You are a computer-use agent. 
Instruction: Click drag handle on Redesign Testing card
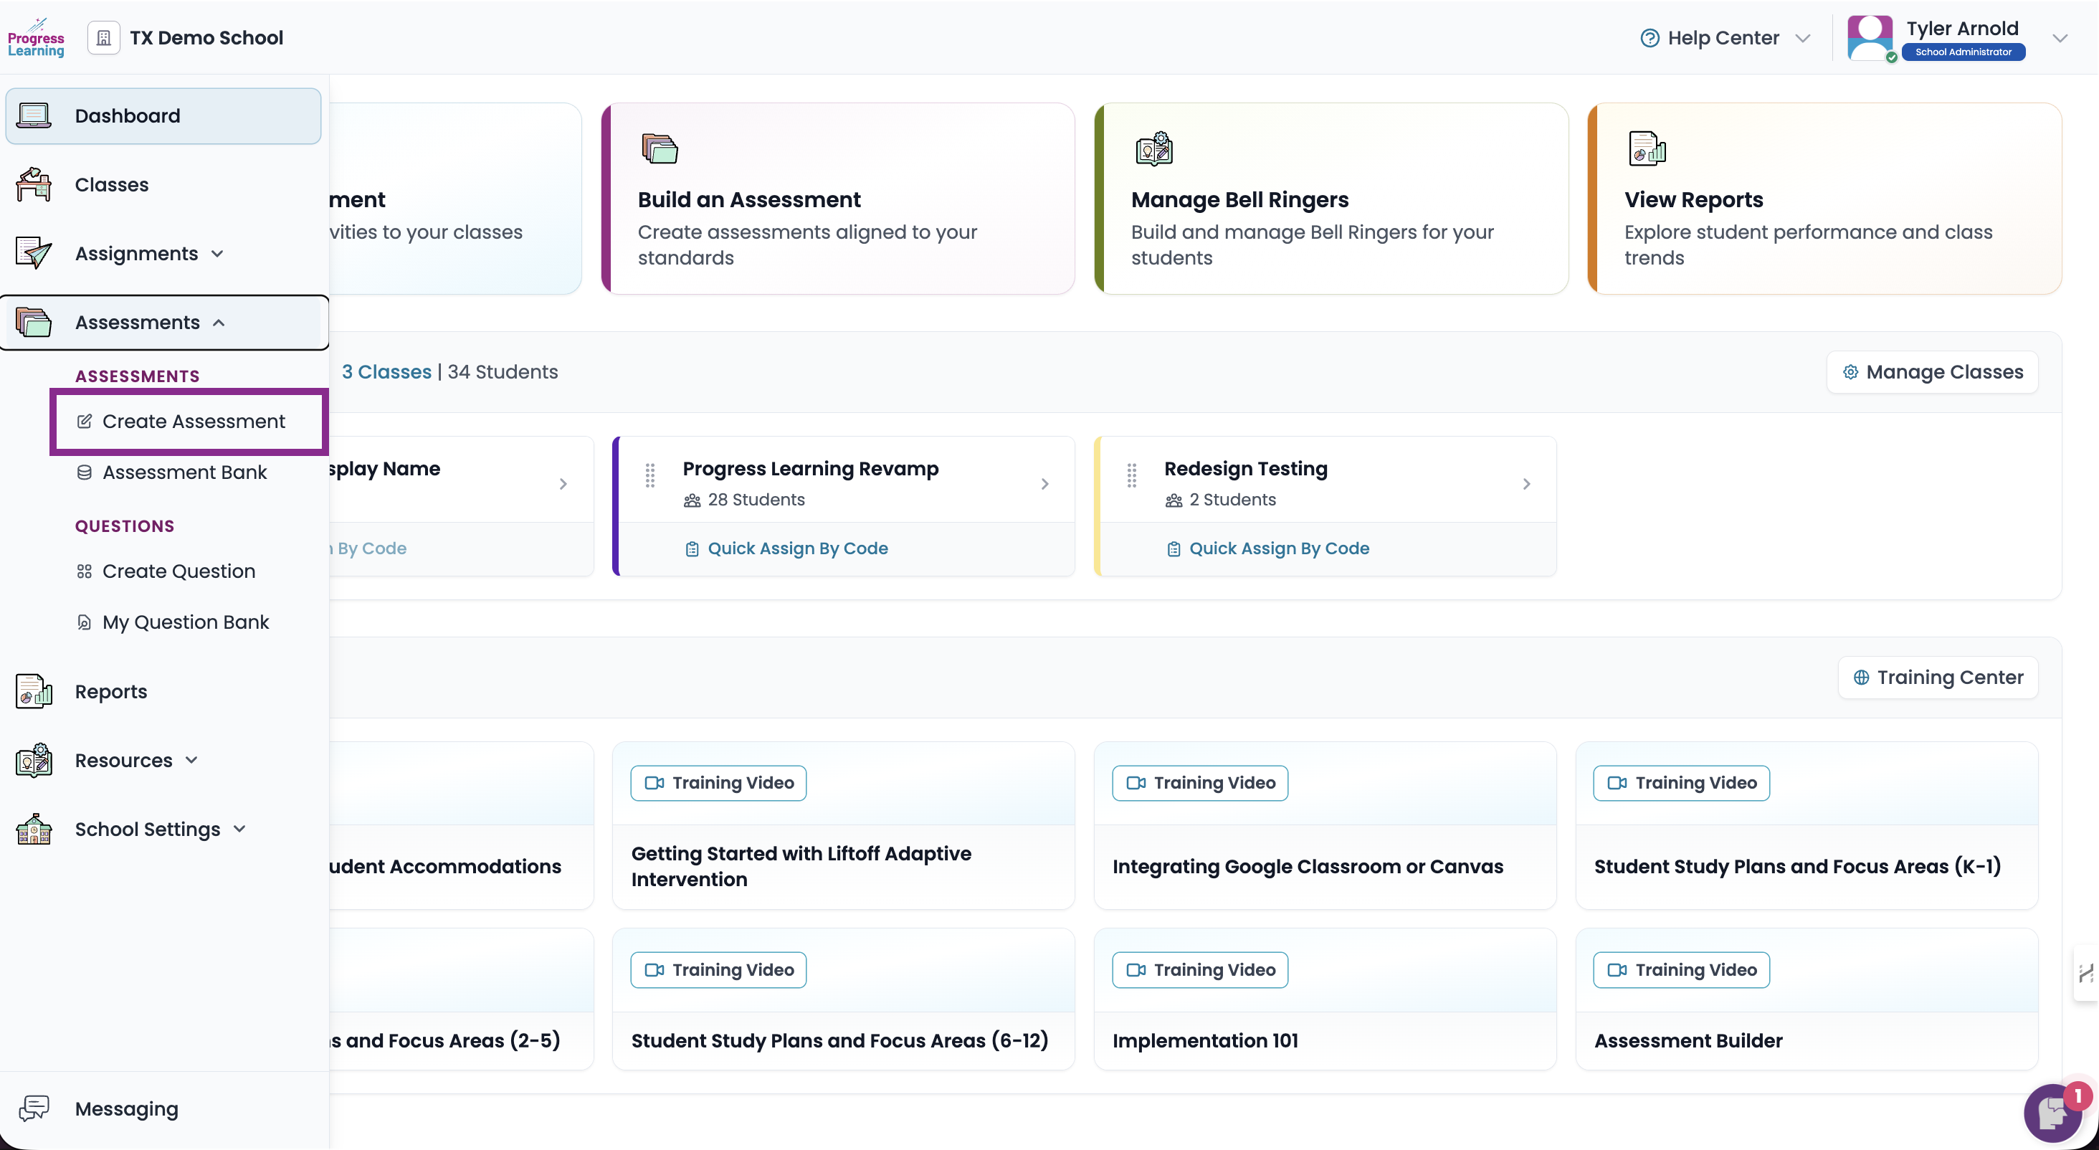1132,475
